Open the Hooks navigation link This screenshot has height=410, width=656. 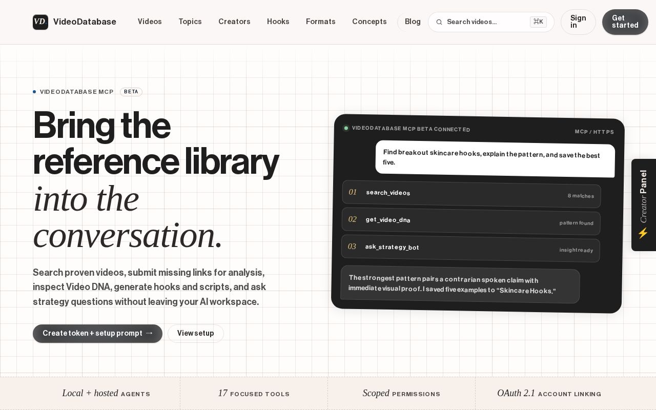point(278,22)
